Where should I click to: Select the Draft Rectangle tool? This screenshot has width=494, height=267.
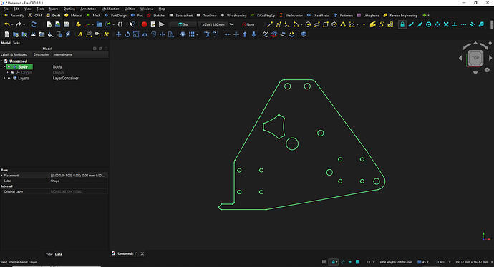pyautogui.click(x=326, y=24)
